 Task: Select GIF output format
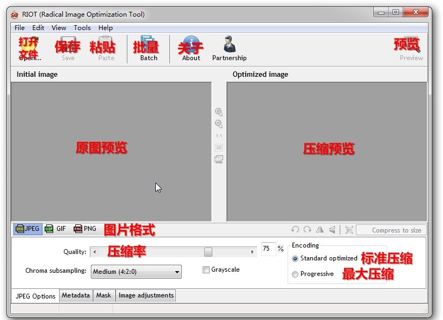(x=55, y=229)
